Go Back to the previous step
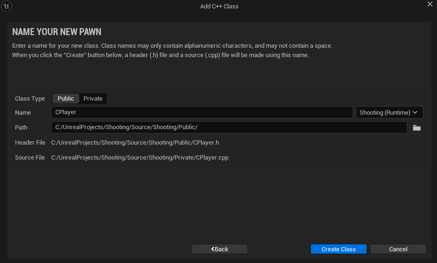Image resolution: width=437 pixels, height=263 pixels. [x=219, y=249]
